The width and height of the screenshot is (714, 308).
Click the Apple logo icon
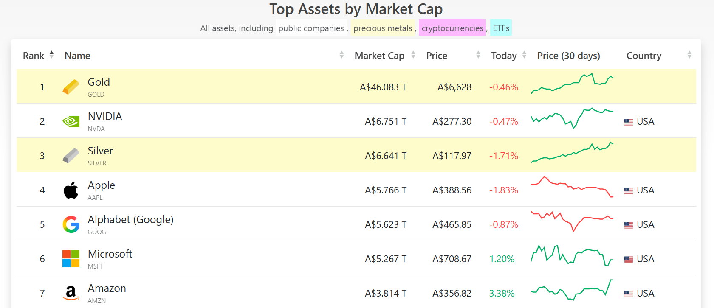click(71, 190)
